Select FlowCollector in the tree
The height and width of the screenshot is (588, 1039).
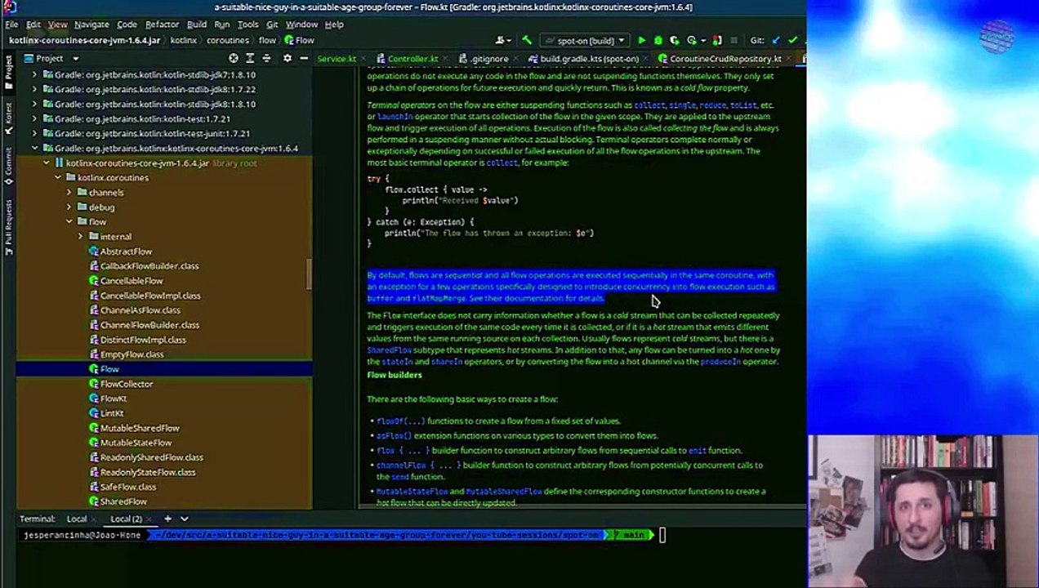click(126, 383)
